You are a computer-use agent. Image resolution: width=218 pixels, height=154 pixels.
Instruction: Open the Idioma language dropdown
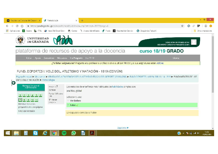(x=176, y=58)
